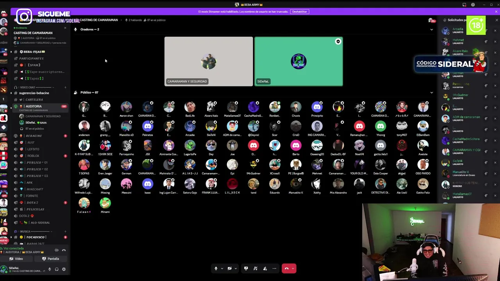Add a channel to MUSICA category
Image resolution: width=500 pixels, height=281 pixels.
65,231
